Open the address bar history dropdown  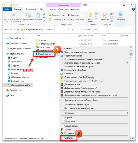[x=68, y=29]
